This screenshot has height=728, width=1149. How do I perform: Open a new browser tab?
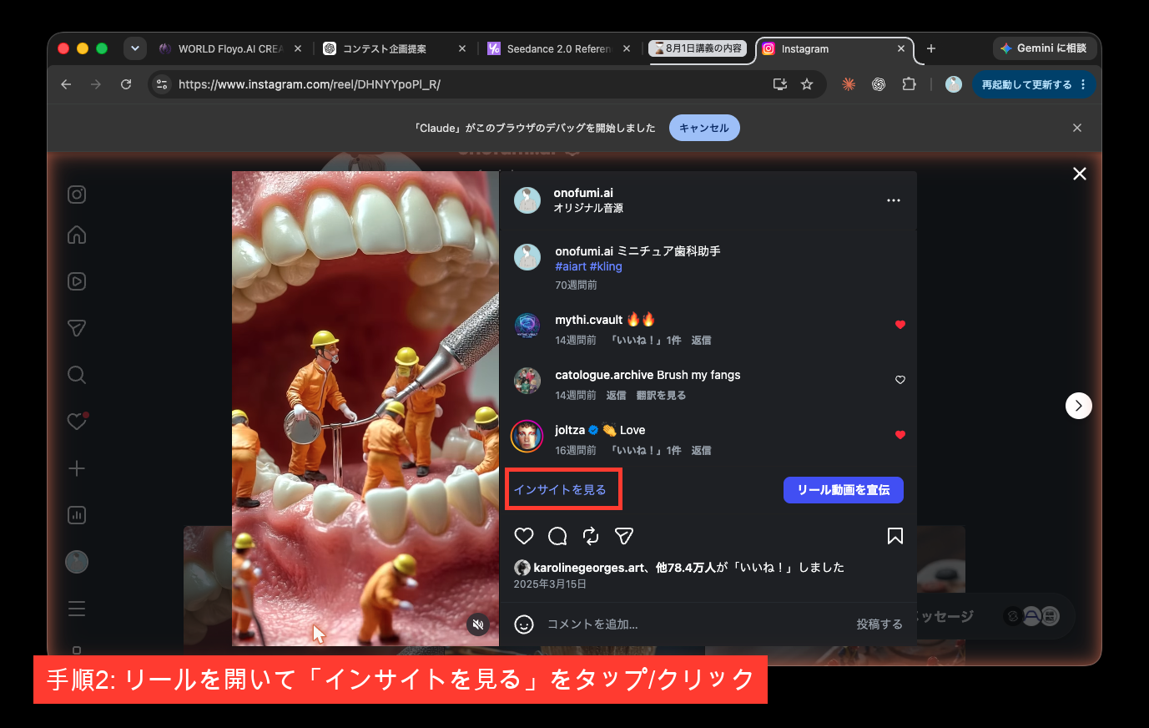click(931, 49)
